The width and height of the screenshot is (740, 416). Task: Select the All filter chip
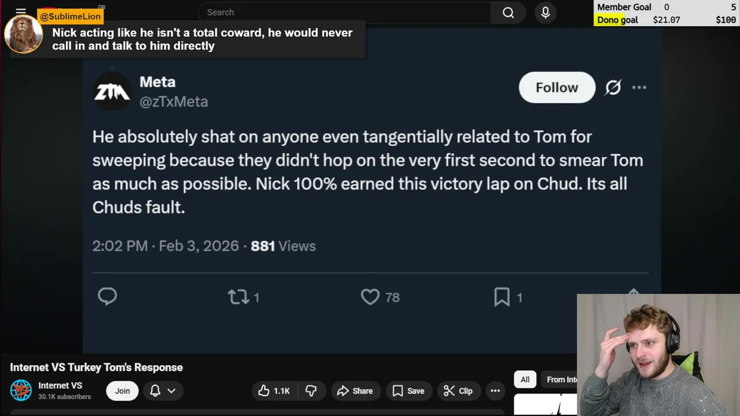click(x=525, y=380)
